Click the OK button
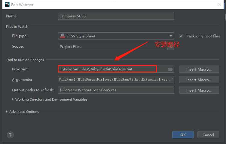The image size is (226, 144). click(183, 135)
